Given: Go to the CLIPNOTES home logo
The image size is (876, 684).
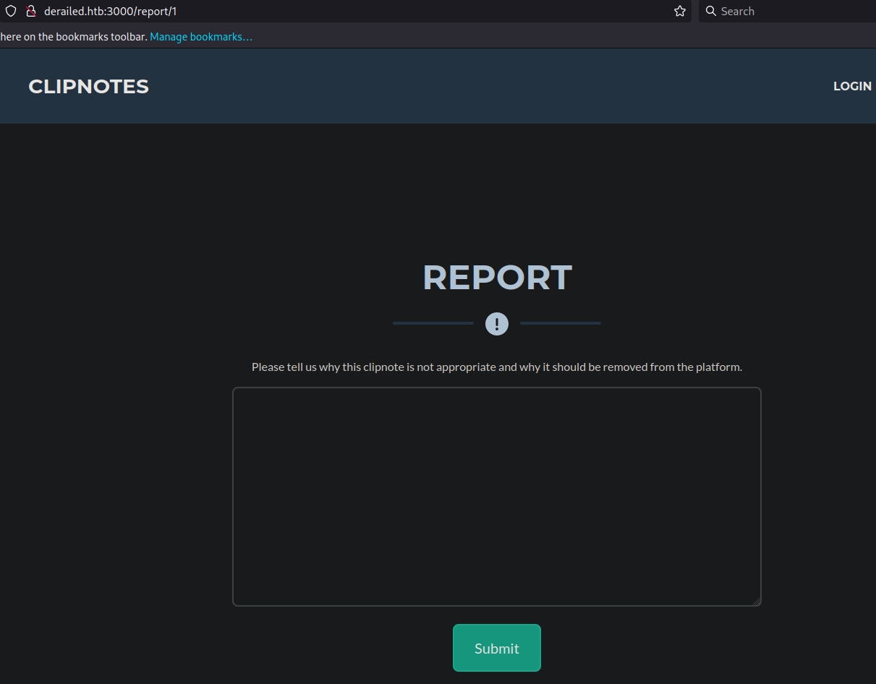Looking at the screenshot, I should point(88,86).
